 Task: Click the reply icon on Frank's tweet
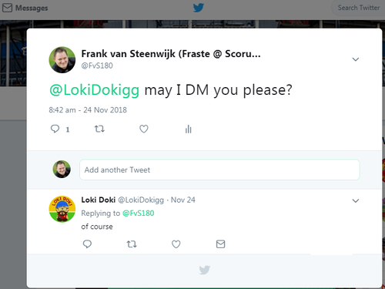(x=55, y=129)
